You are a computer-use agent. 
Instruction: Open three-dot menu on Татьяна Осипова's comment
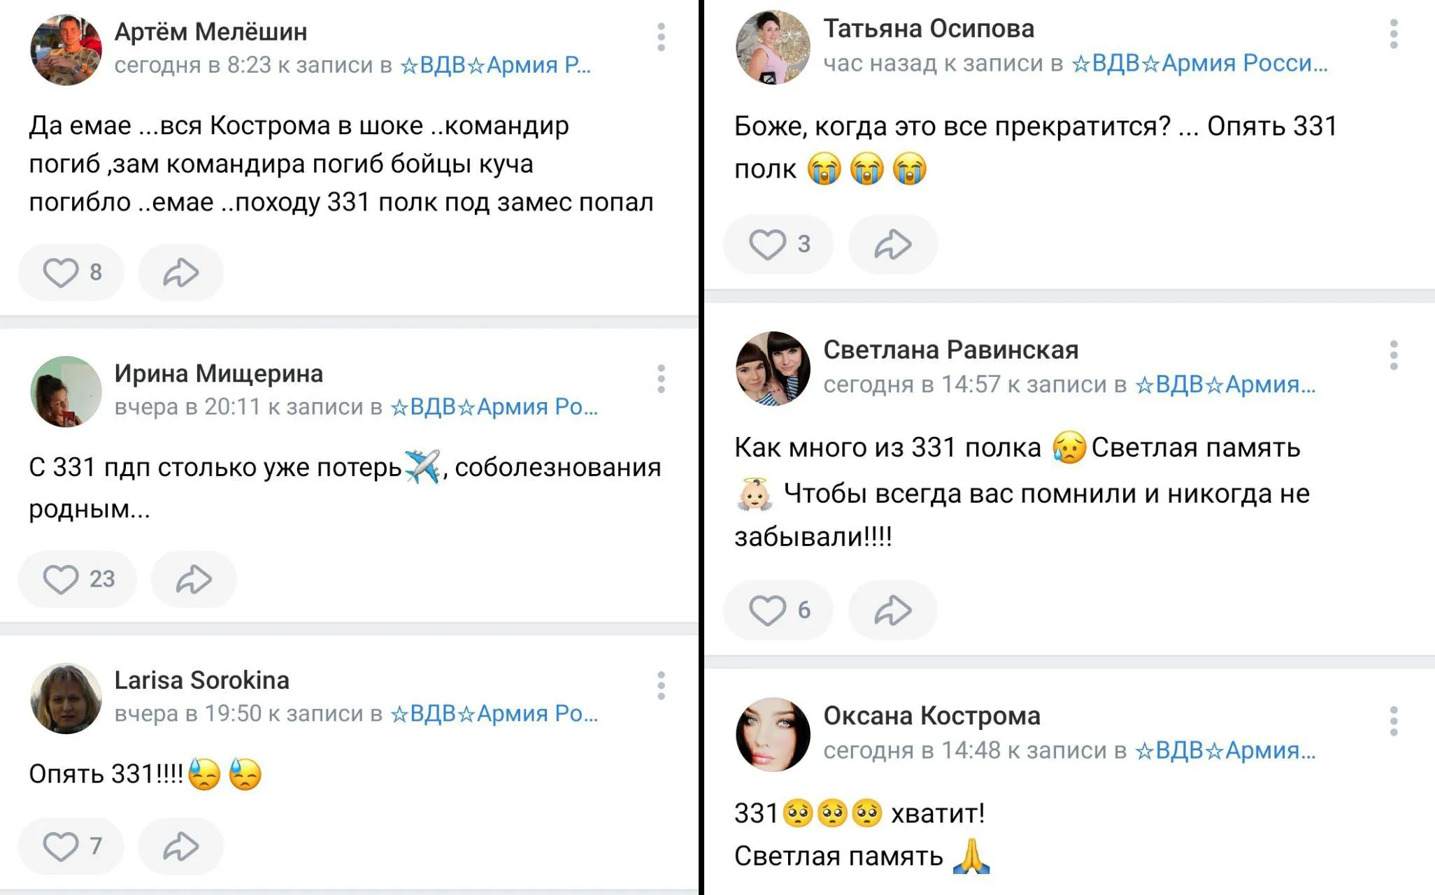coord(1394,34)
